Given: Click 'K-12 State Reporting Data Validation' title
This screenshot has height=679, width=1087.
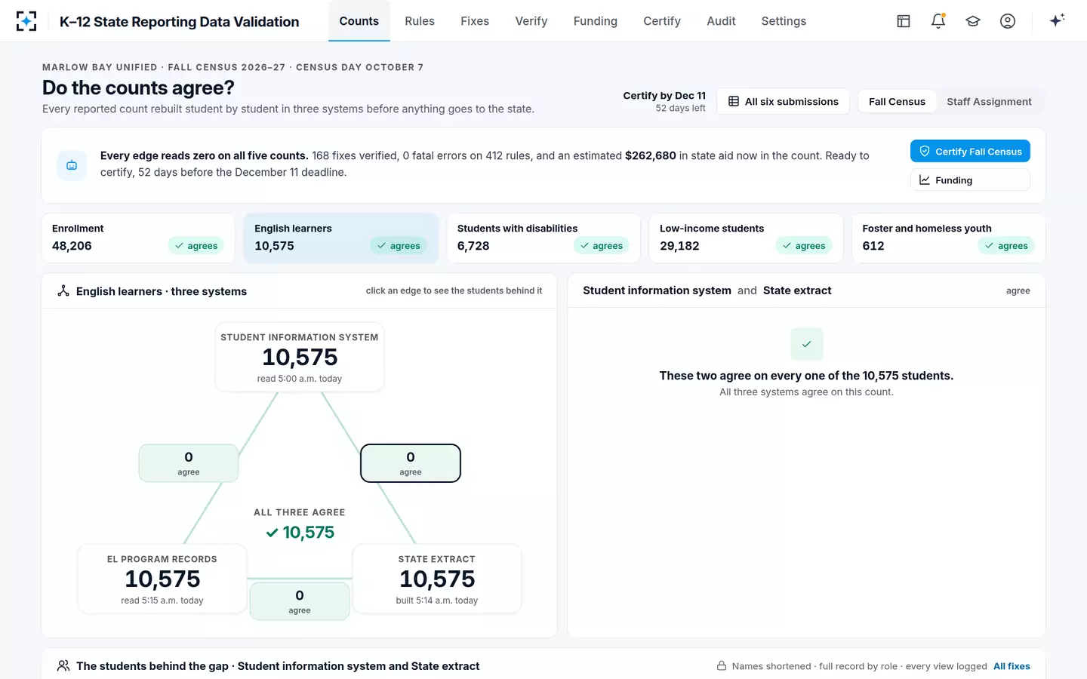Looking at the screenshot, I should 180,22.
